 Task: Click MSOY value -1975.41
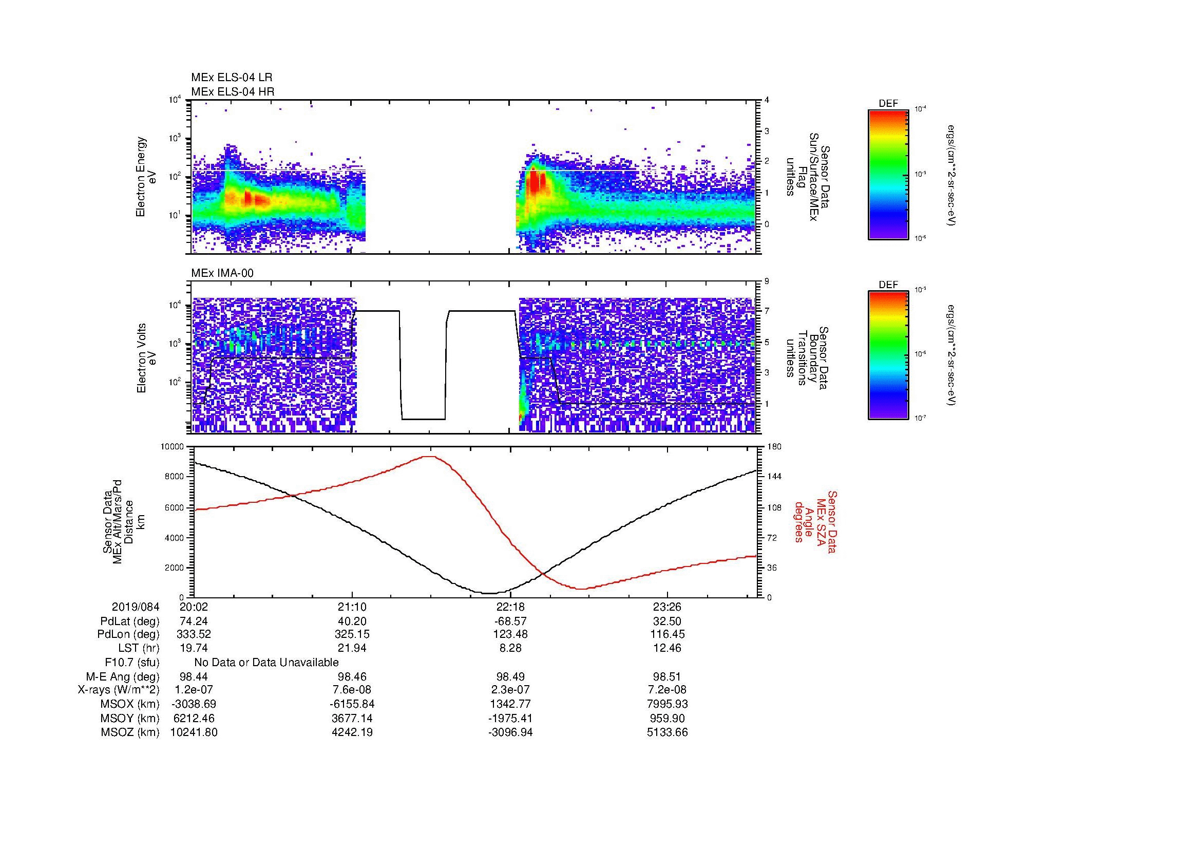510,718
